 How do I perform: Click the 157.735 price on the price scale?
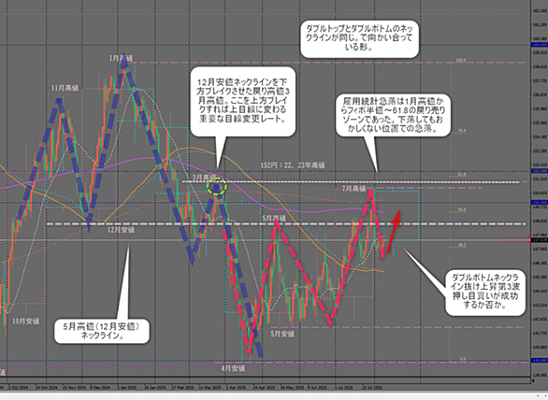540,81
